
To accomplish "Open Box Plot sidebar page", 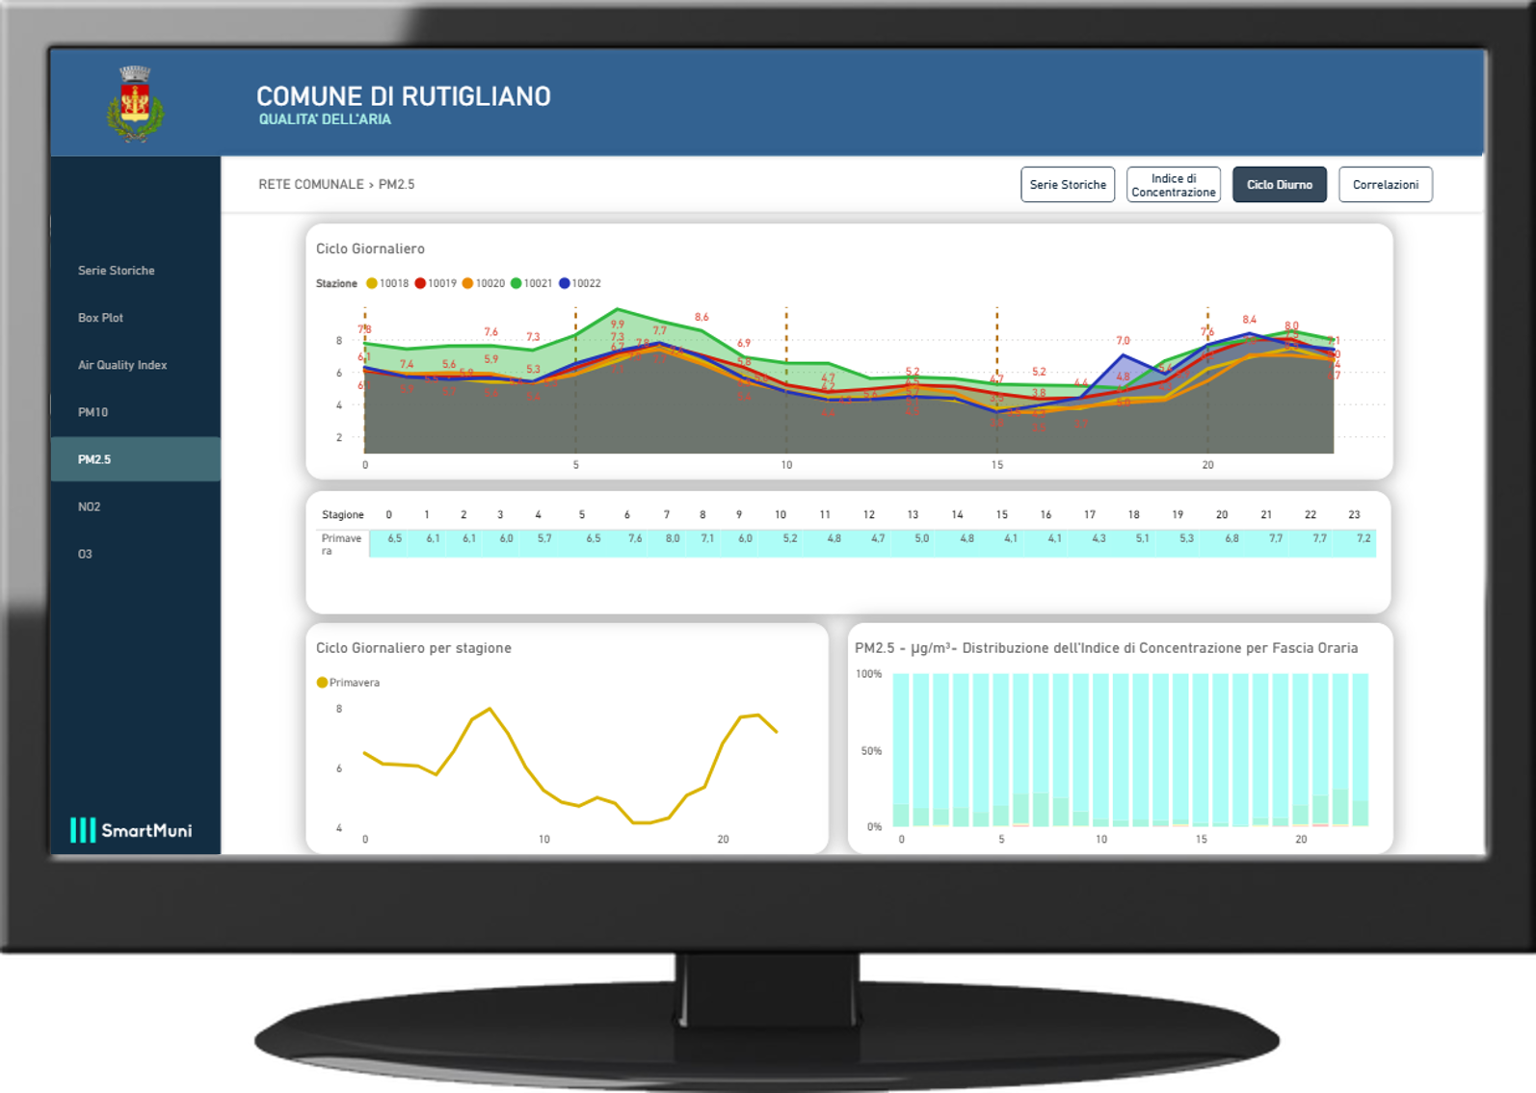I will click(100, 318).
